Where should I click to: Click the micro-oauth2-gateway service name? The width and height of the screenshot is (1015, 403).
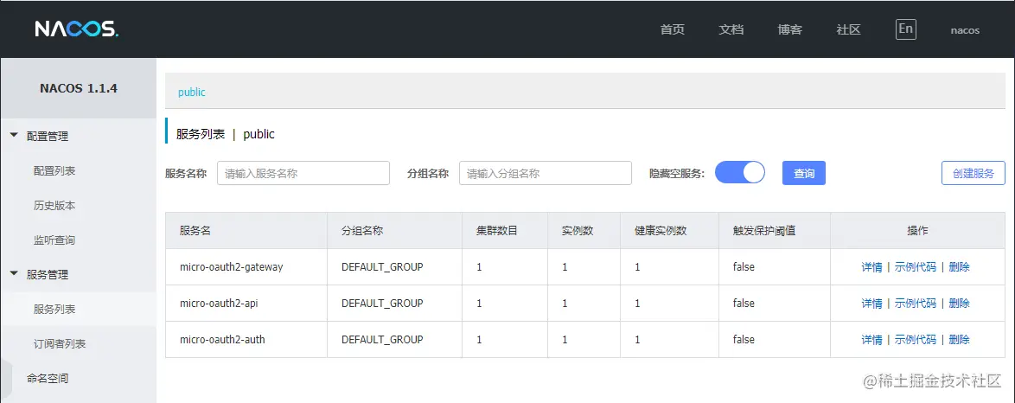231,267
